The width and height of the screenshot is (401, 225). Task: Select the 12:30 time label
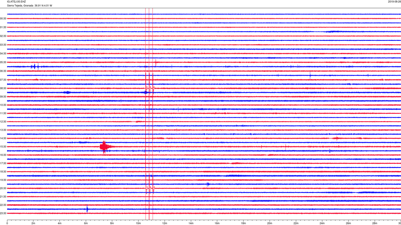3,122
